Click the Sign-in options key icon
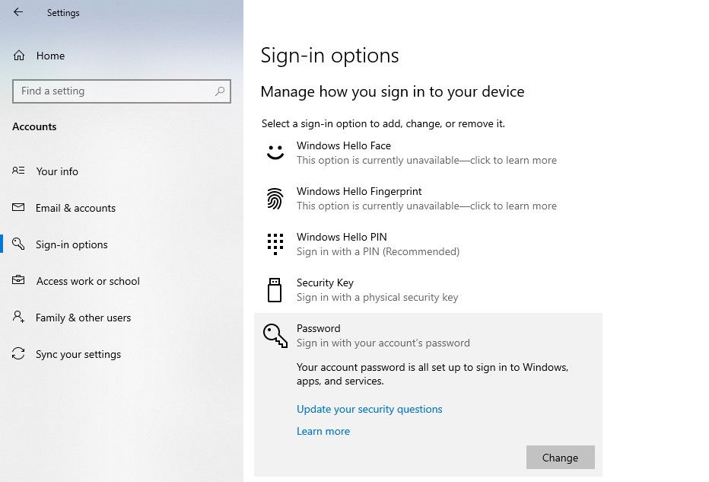The width and height of the screenshot is (709, 482). click(19, 244)
